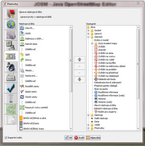The image size is (145, 146).
Task: Select the first Oddělovač separator row
Action: click(x=30, y=49)
